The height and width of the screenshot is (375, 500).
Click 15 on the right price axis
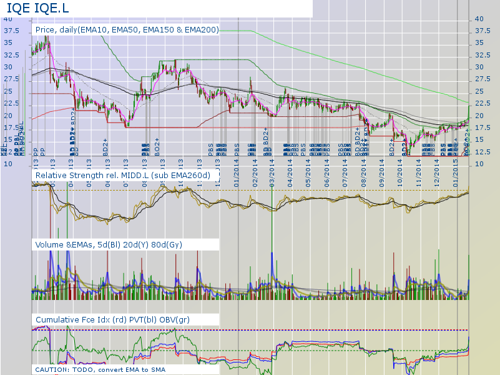point(479,140)
